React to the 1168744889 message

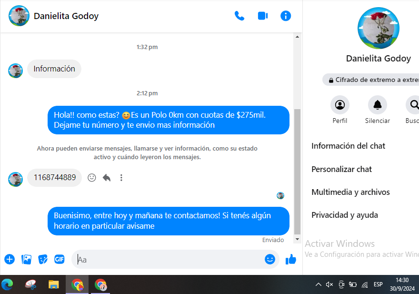click(92, 178)
